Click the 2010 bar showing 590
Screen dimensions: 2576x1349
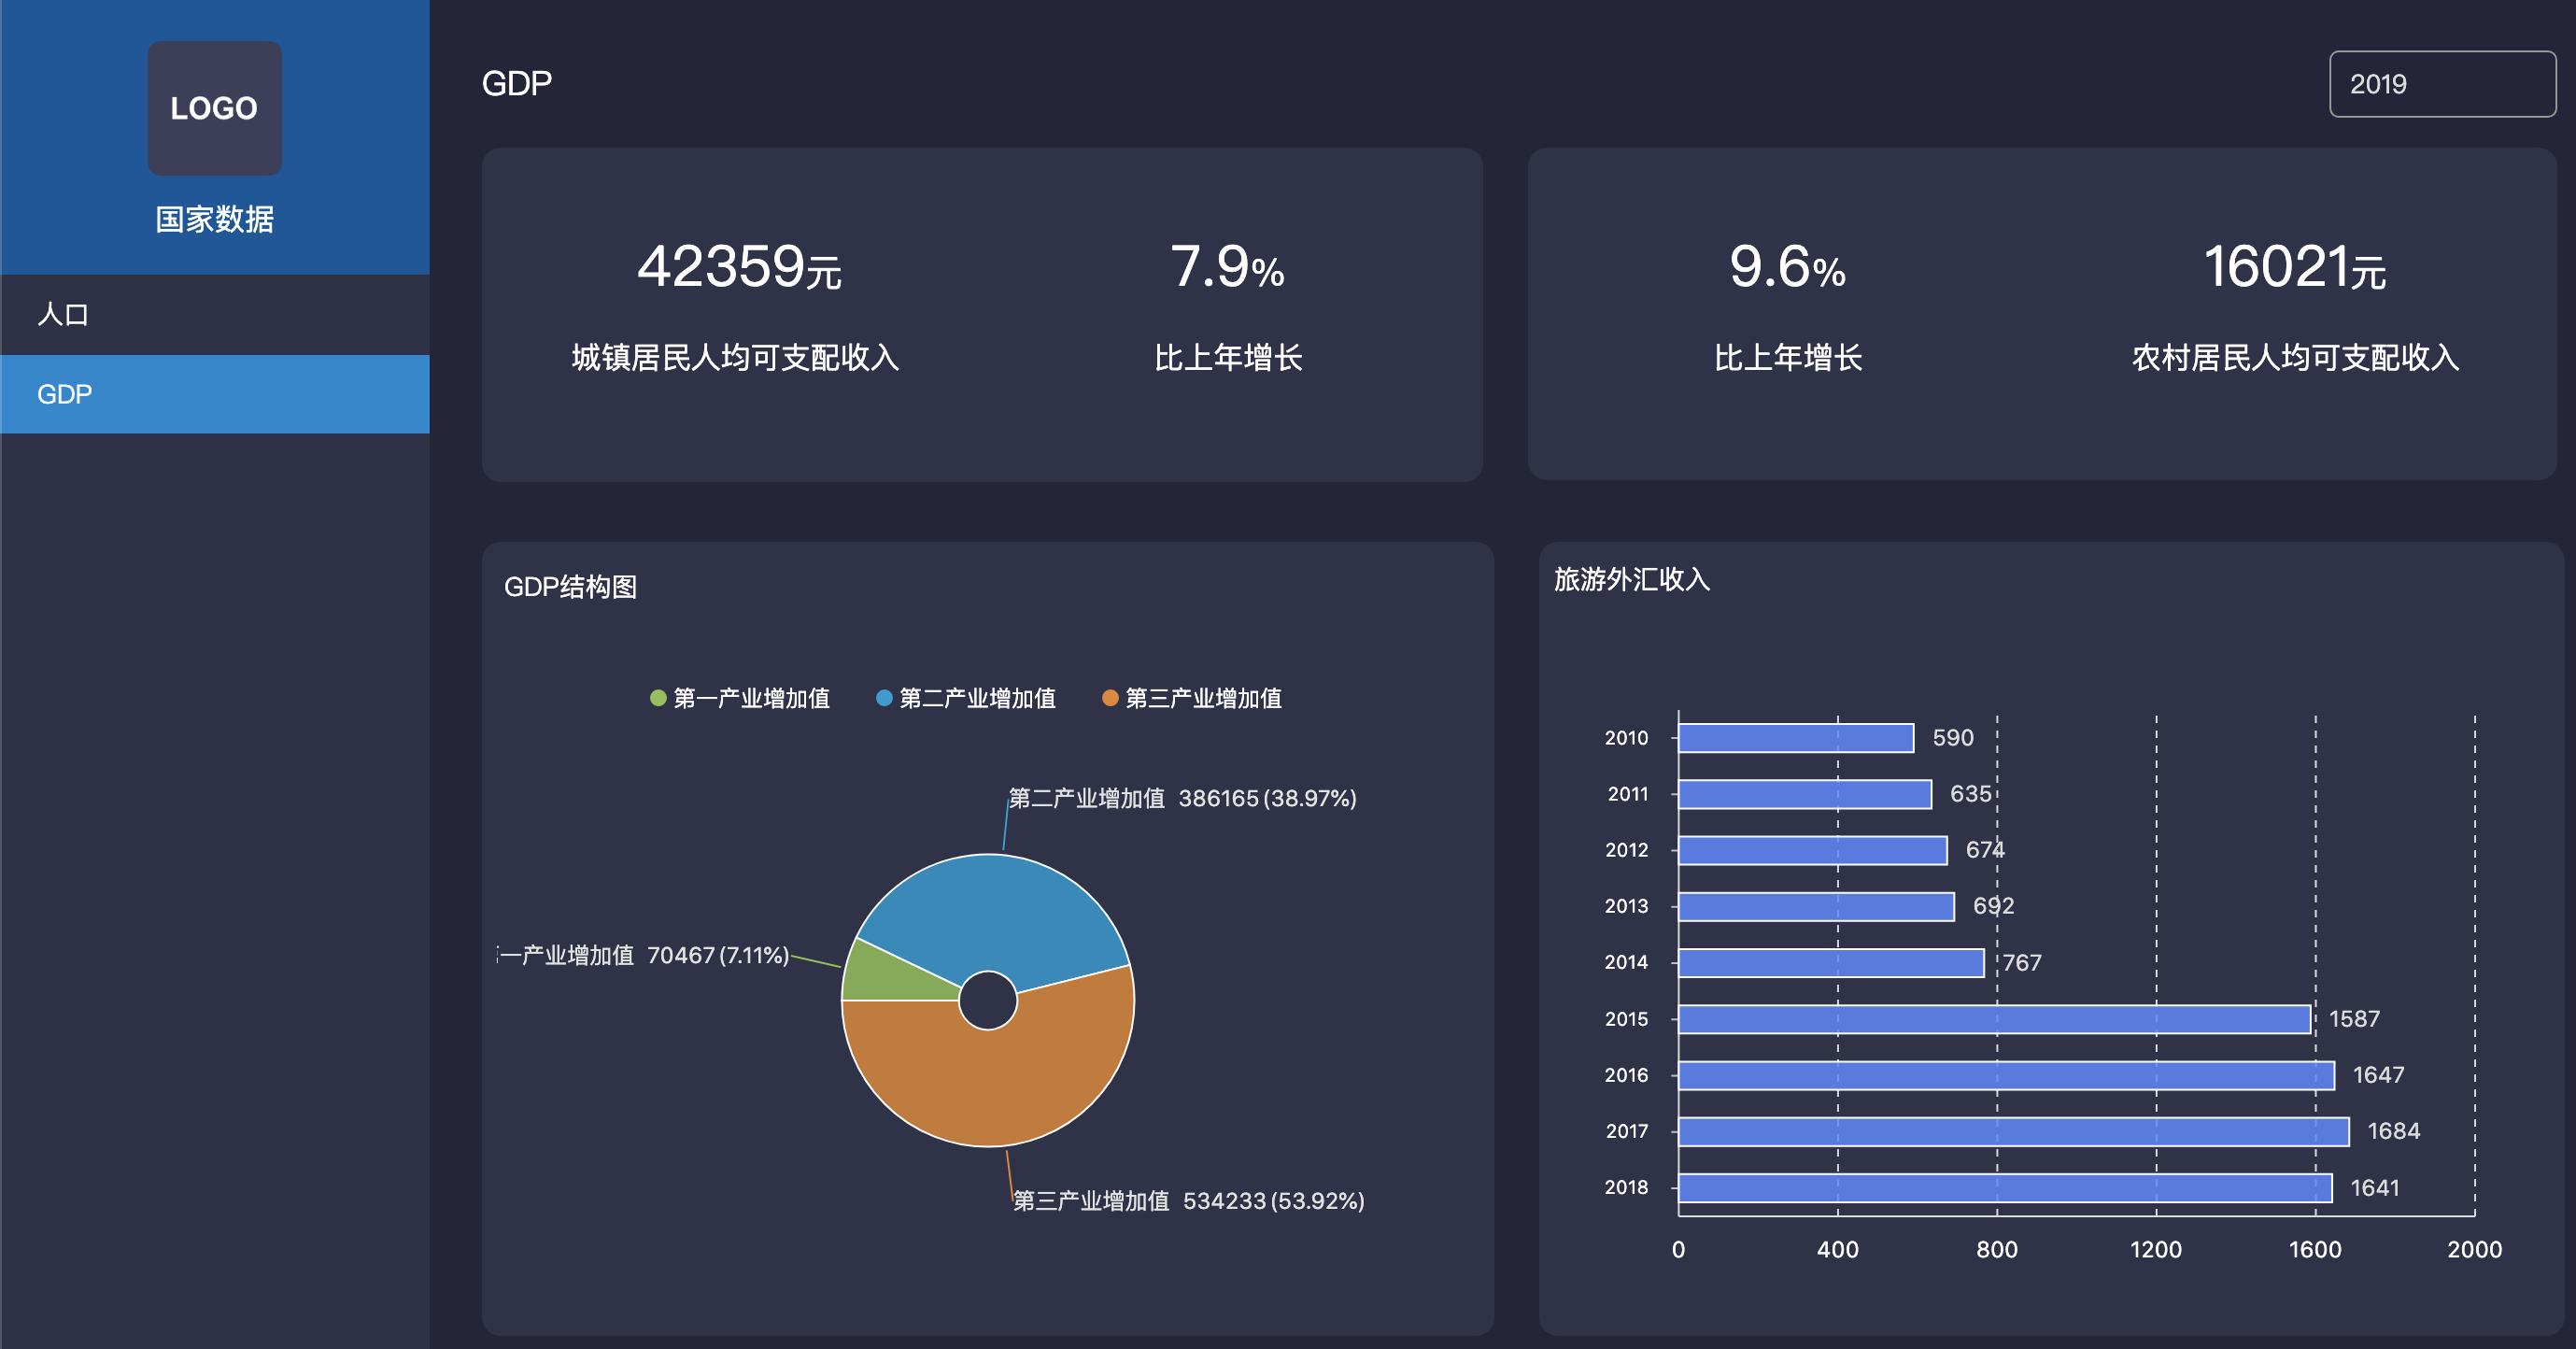click(x=1795, y=738)
